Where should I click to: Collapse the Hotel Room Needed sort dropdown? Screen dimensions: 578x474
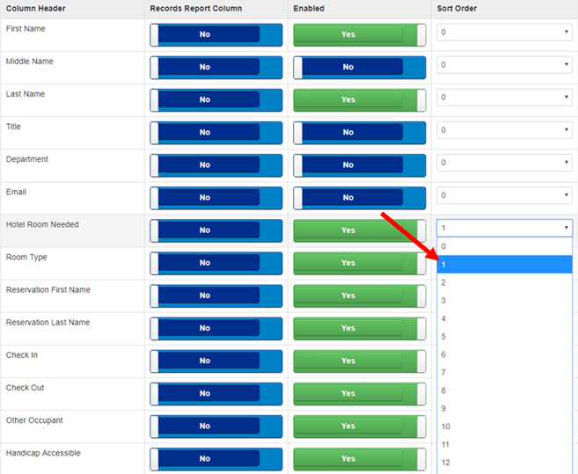[504, 228]
